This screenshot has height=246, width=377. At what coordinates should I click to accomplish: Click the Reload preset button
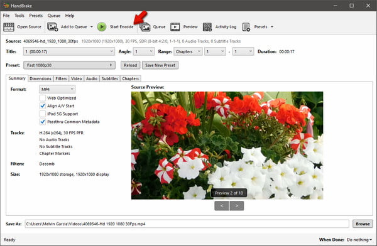coord(130,65)
